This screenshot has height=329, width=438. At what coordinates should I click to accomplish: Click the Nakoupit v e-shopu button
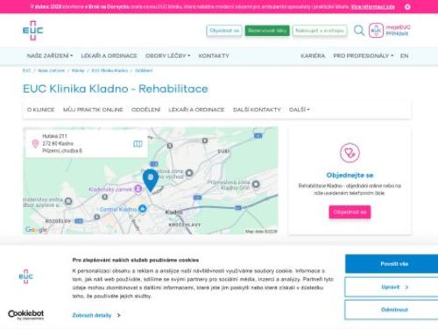click(x=320, y=31)
